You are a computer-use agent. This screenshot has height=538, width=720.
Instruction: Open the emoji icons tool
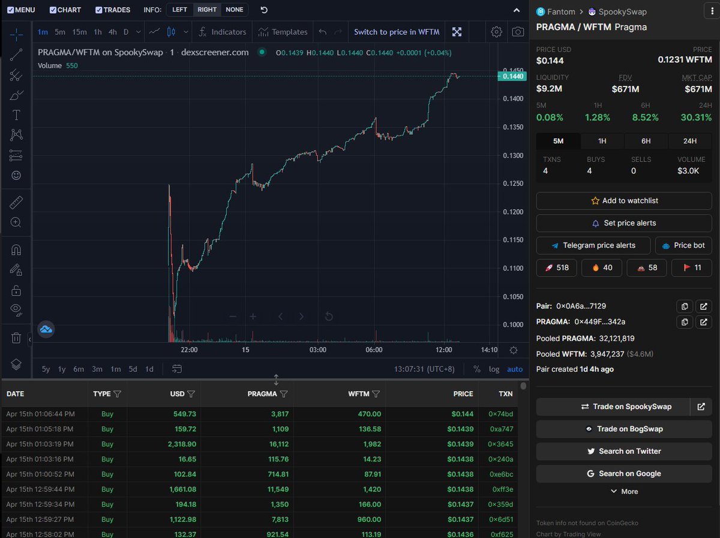[x=16, y=175]
